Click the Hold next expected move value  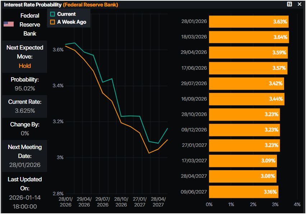25,66
